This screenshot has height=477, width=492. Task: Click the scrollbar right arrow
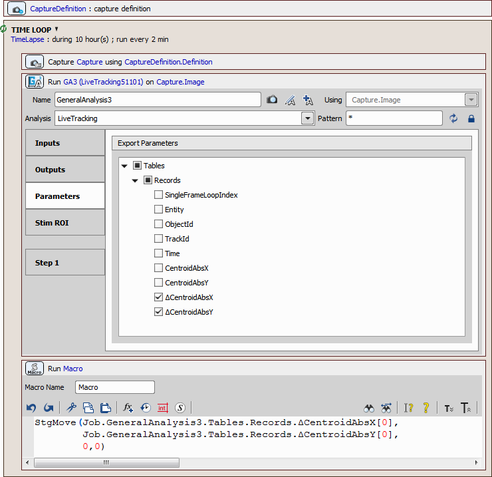point(476,462)
